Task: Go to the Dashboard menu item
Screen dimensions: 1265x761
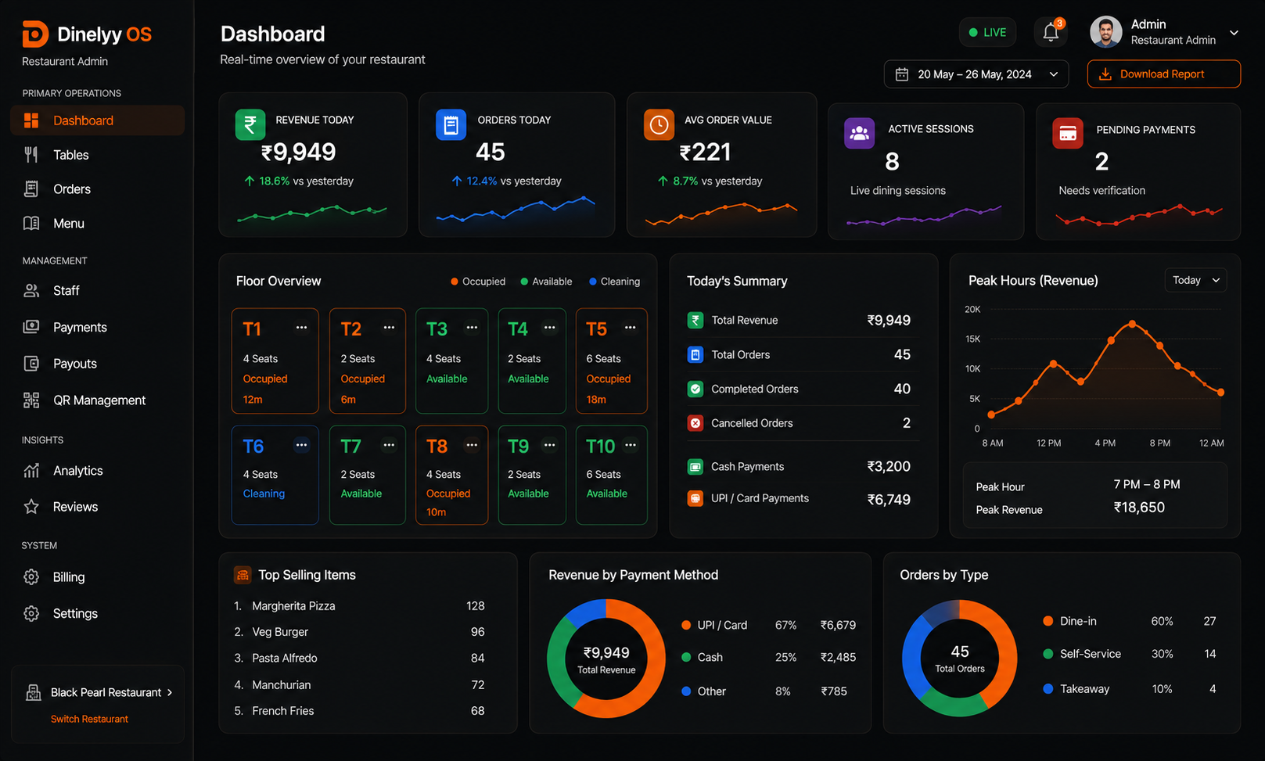Action: pos(98,120)
